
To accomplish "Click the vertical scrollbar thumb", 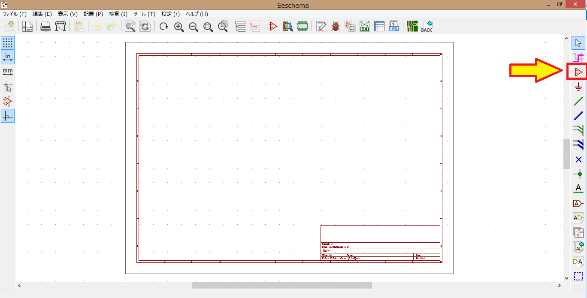I will pyautogui.click(x=566, y=154).
